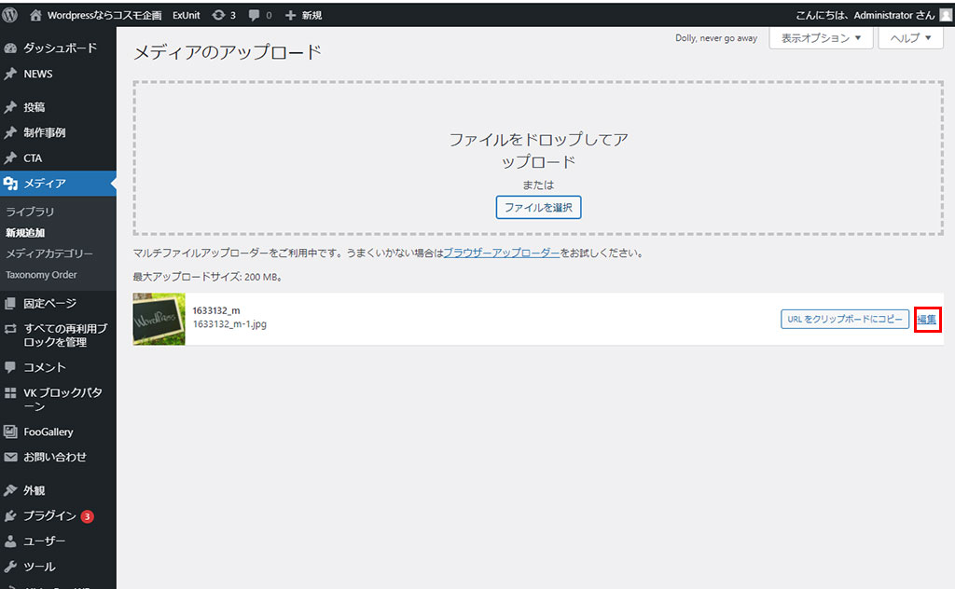Click the WordPress logo icon
The width and height of the screenshot is (955, 589).
click(x=10, y=15)
